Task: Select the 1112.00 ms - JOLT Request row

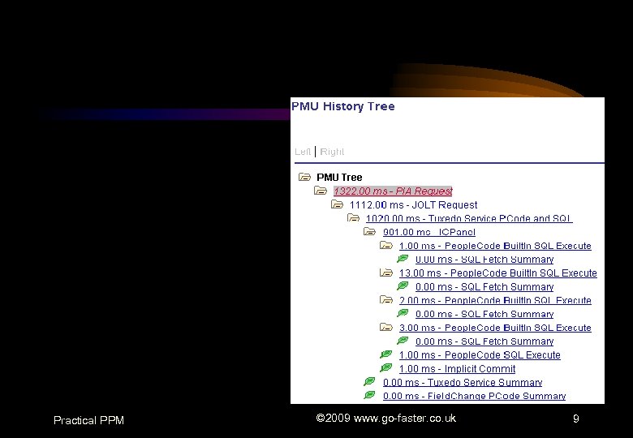Action: (413, 205)
